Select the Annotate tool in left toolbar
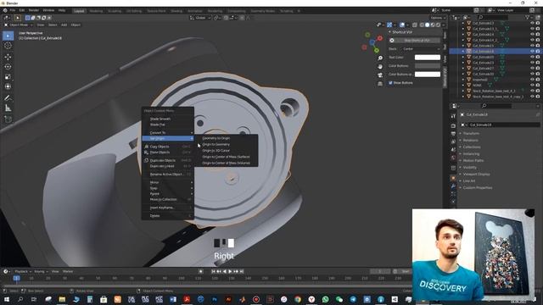This screenshot has width=543, height=305. (8, 98)
